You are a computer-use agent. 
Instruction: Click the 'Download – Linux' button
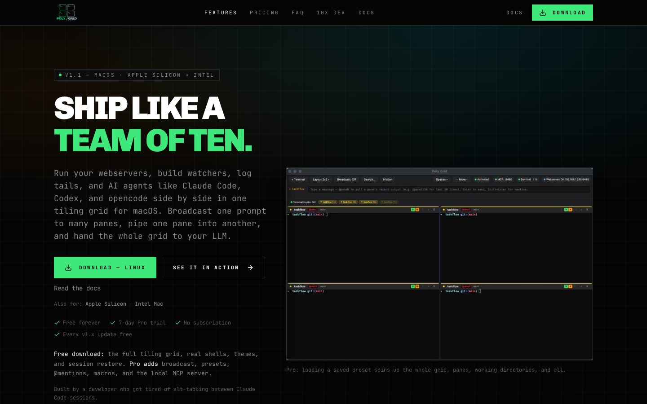click(105, 268)
